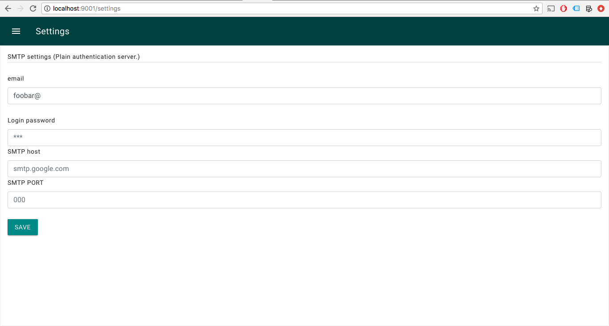
Task: Bookmark this page with the star icon
Action: pyautogui.click(x=536, y=8)
